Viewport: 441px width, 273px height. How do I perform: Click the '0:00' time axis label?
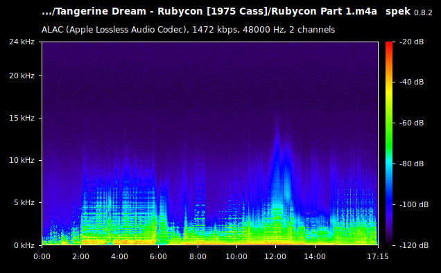point(42,256)
